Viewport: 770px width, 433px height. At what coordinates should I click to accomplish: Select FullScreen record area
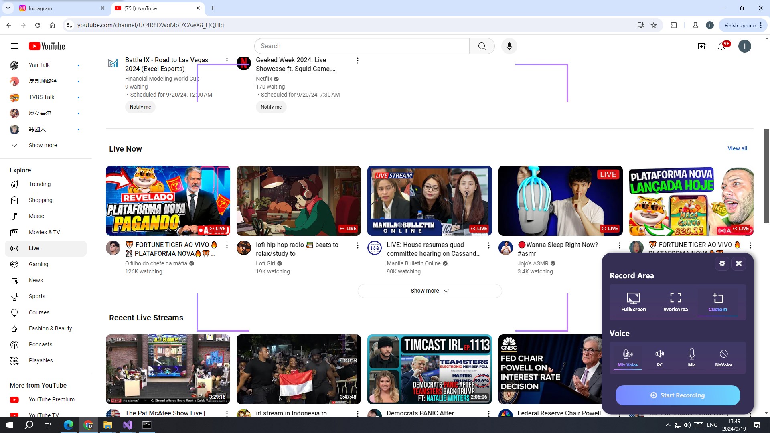tap(633, 302)
